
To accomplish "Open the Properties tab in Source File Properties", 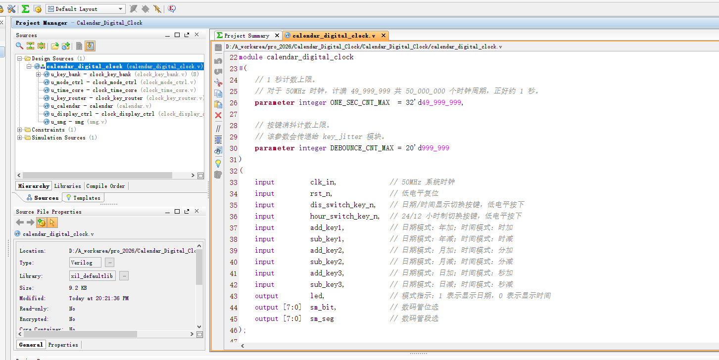I will [x=63, y=345].
